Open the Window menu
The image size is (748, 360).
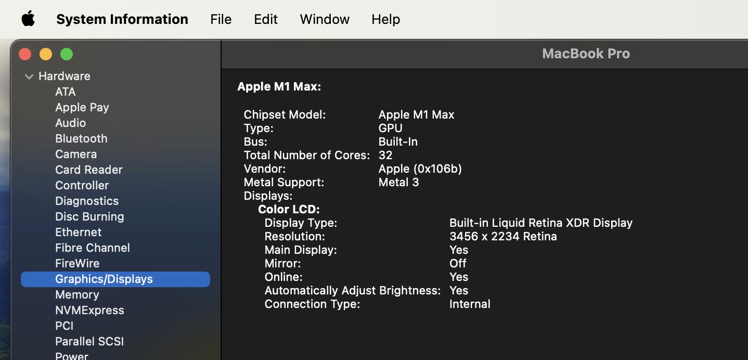click(325, 19)
